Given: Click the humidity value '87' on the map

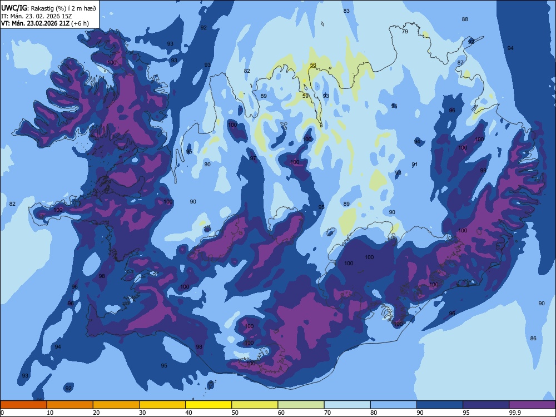Looking at the screenshot, I should (x=460, y=62).
